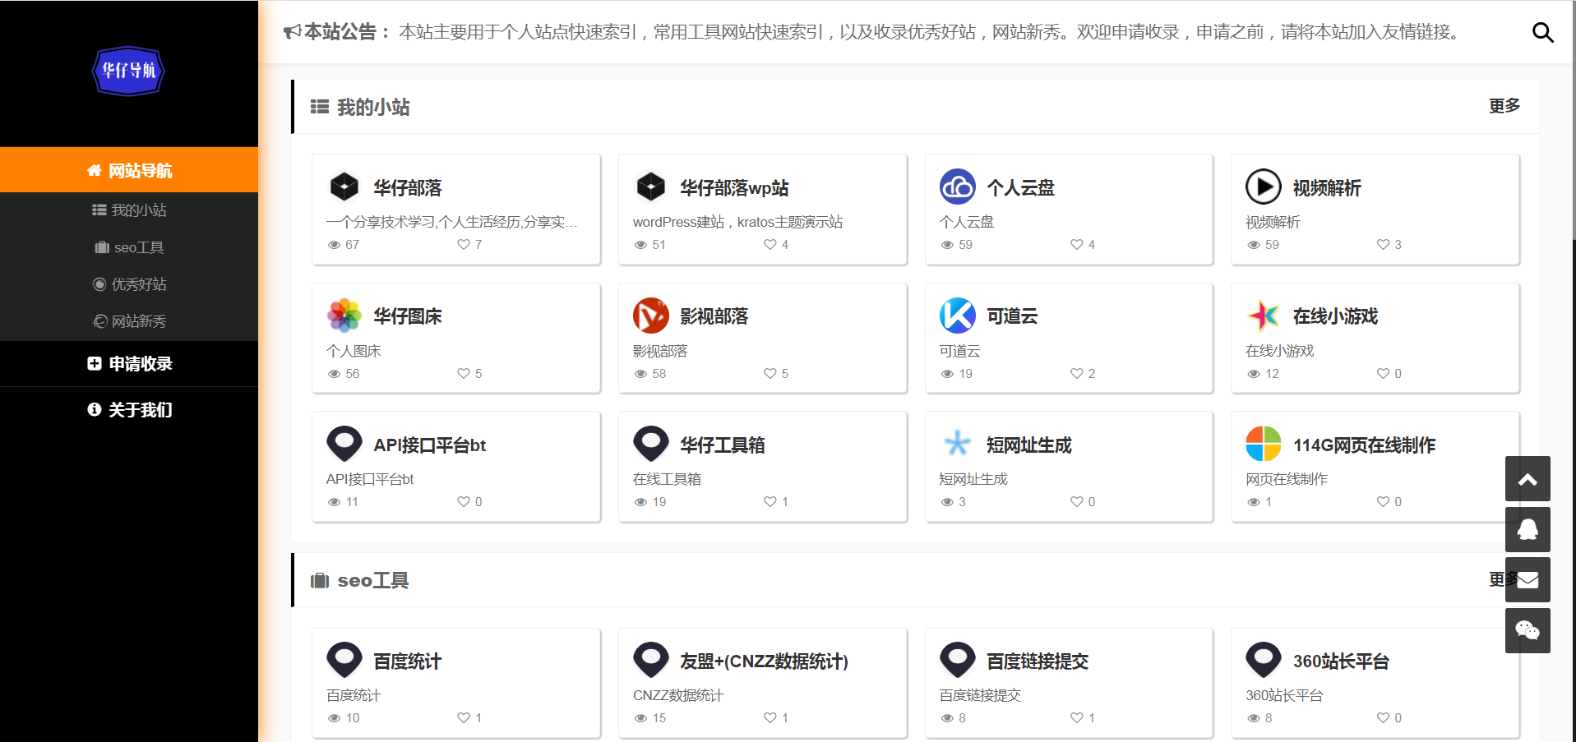1576x742 pixels.
Task: Click the 影视部落 red icon
Action: coord(651,316)
